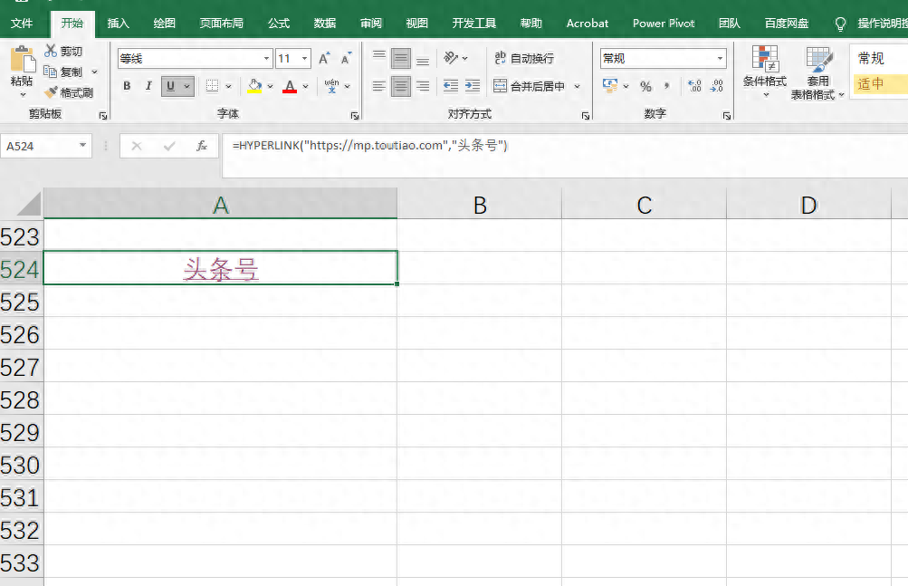Align text to vertical middle
The image size is (908, 586).
[x=401, y=58]
